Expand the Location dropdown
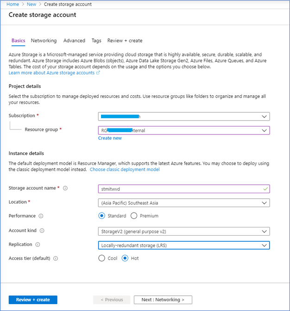Screen dimensions: 290x311 (184, 203)
